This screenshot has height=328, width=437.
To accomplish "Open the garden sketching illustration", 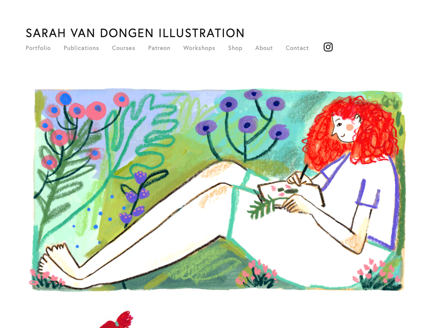I will (218, 190).
